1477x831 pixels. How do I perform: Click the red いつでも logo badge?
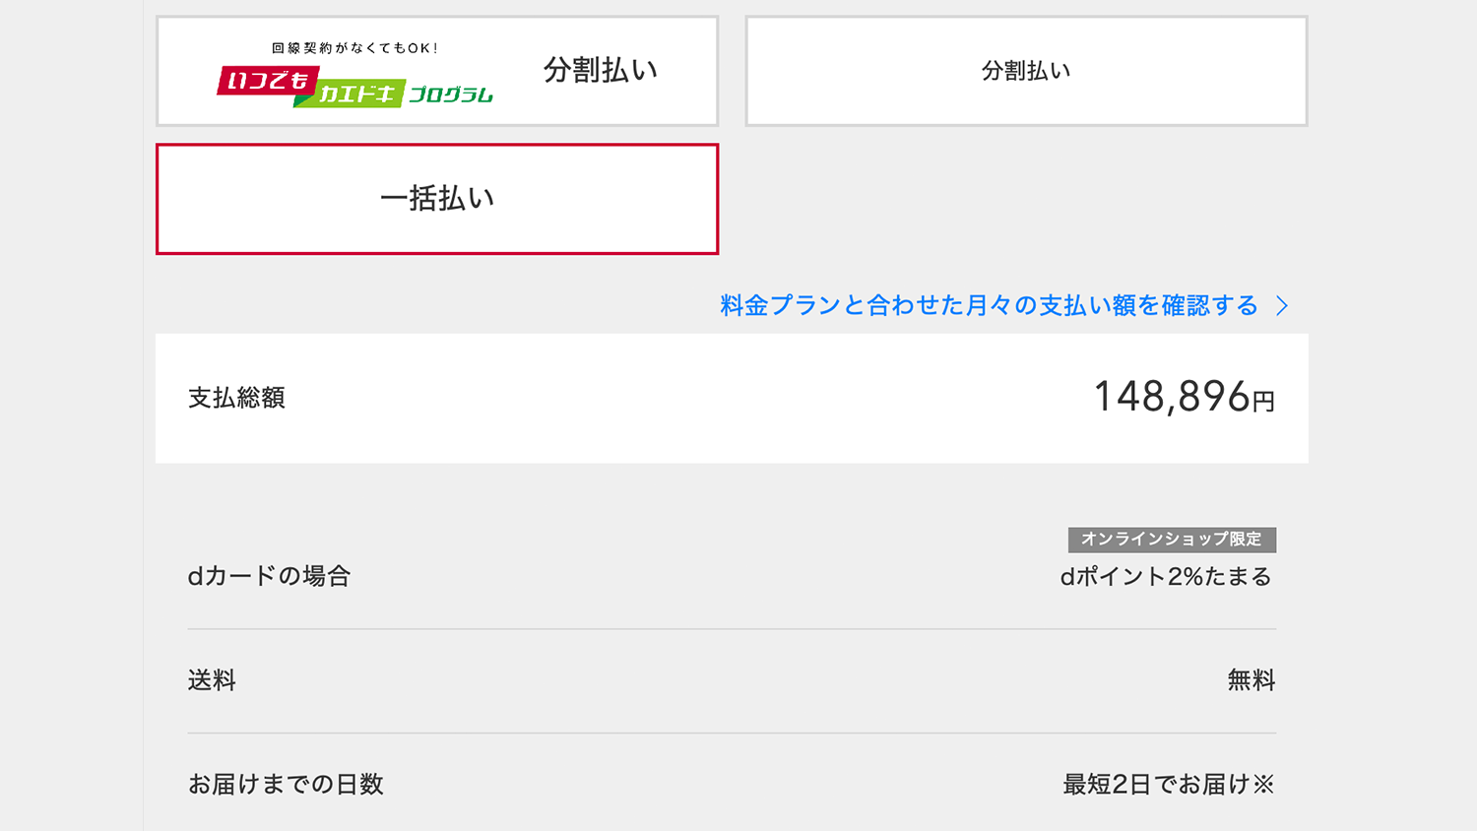[x=267, y=81]
